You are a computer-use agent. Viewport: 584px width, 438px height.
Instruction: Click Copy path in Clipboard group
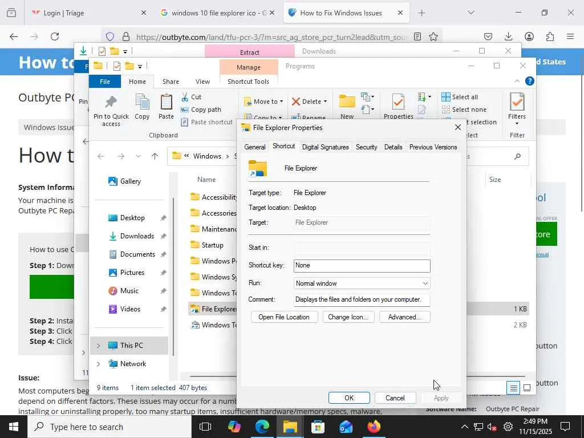tap(201, 109)
